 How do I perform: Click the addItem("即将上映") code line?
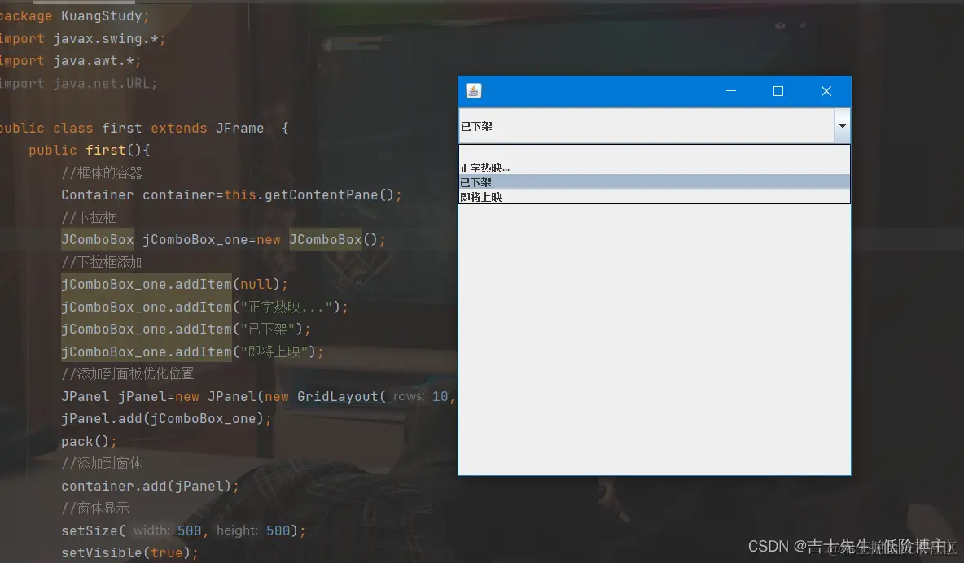tap(192, 351)
